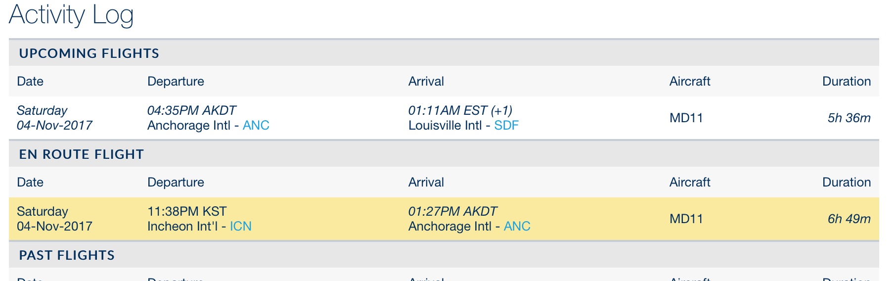895x281 pixels.
Task: Click Duration column header under Upcoming Flights
Action: click(846, 82)
